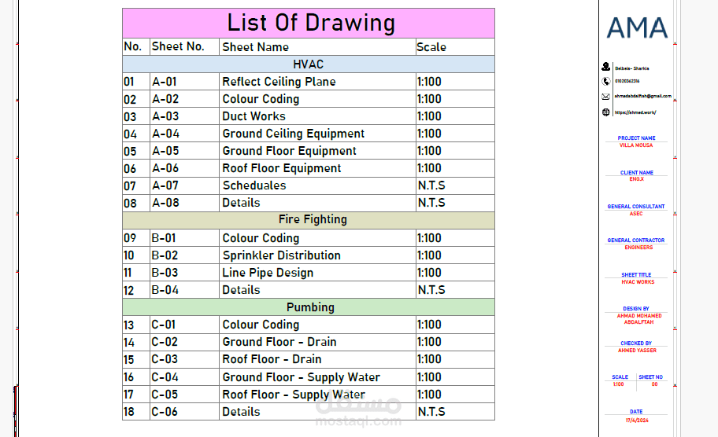Screen dimensions: 718x437
Task: Select the Ground Floor - Supply Water cell
Action: [317, 377]
